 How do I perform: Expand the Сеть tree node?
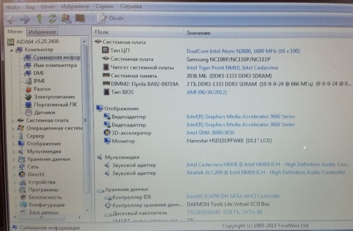point(14,167)
